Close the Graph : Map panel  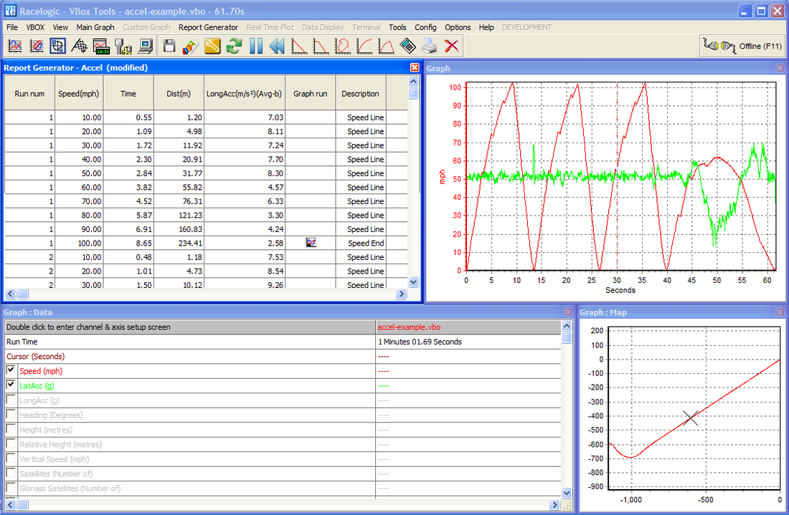click(x=780, y=312)
